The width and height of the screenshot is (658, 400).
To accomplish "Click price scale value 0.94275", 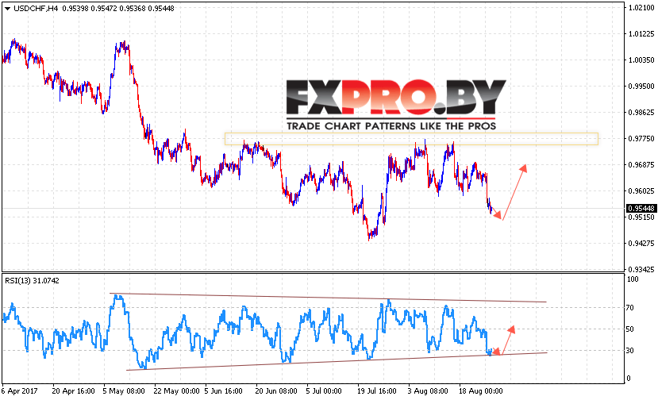I will (641, 244).
